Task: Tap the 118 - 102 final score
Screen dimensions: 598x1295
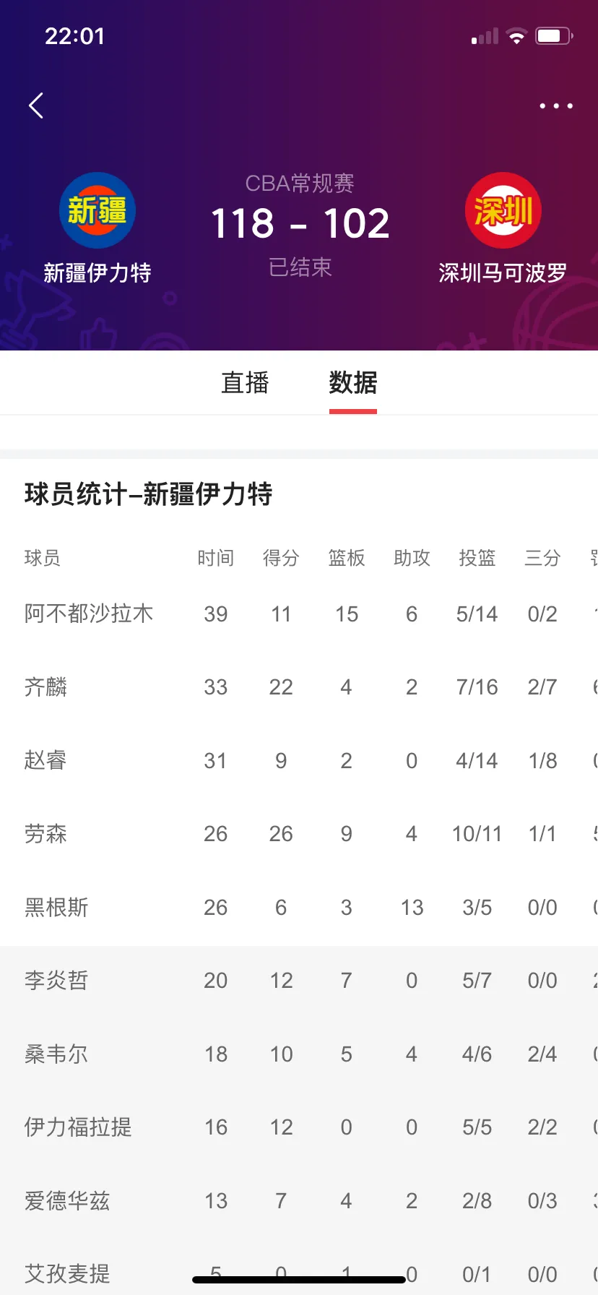Action: pyautogui.click(x=300, y=223)
